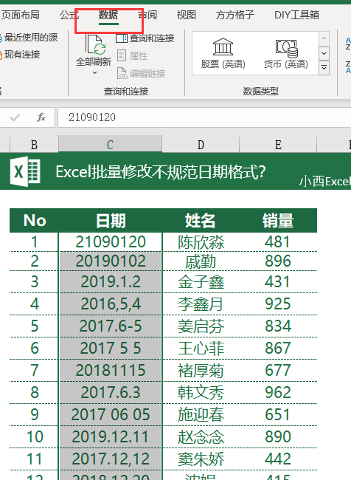Click the 属性 properties button
This screenshot has width=351, height=480.
[x=133, y=55]
